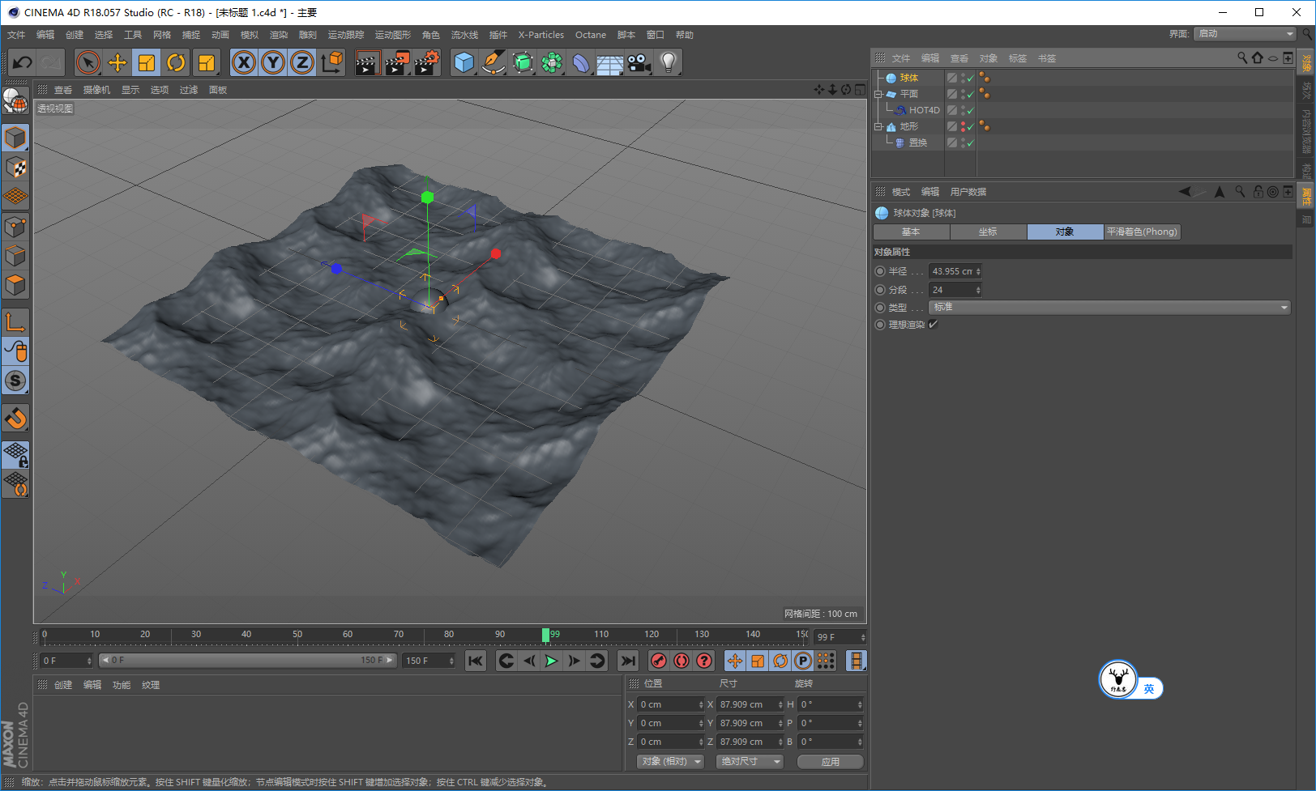Add a cube primitive object

[x=464, y=62]
